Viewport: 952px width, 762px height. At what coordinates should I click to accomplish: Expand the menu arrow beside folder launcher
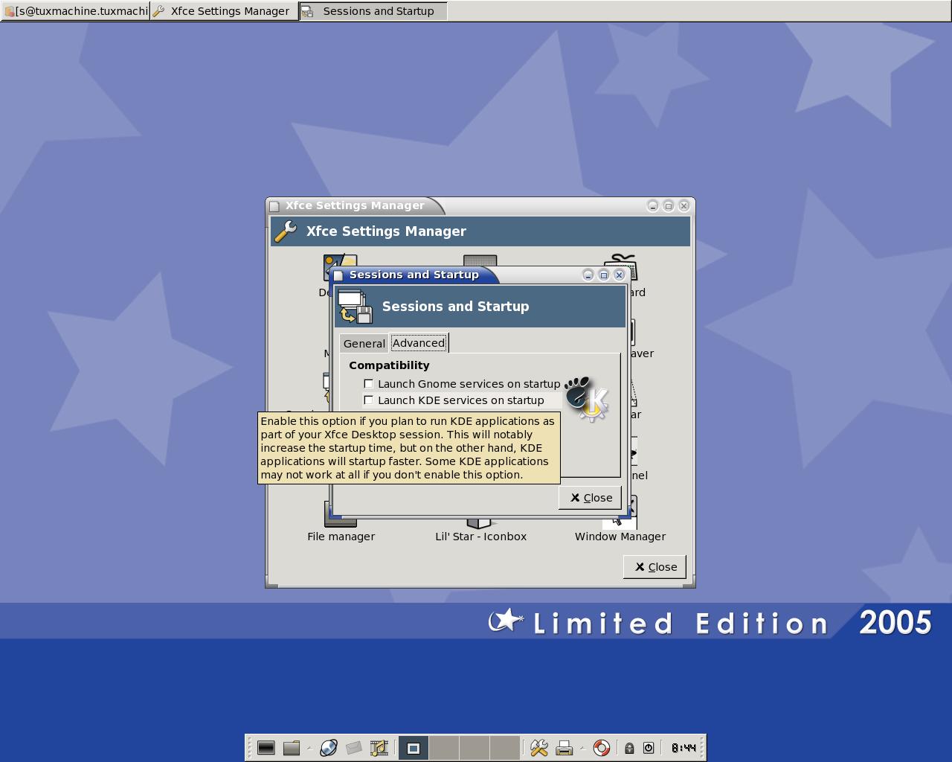[x=309, y=748]
